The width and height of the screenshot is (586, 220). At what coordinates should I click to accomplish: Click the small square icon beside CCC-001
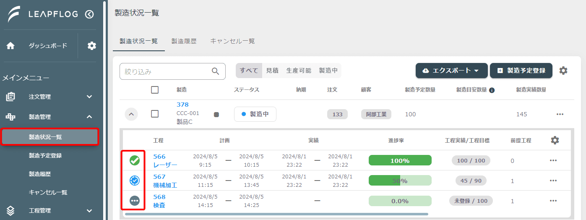216,114
